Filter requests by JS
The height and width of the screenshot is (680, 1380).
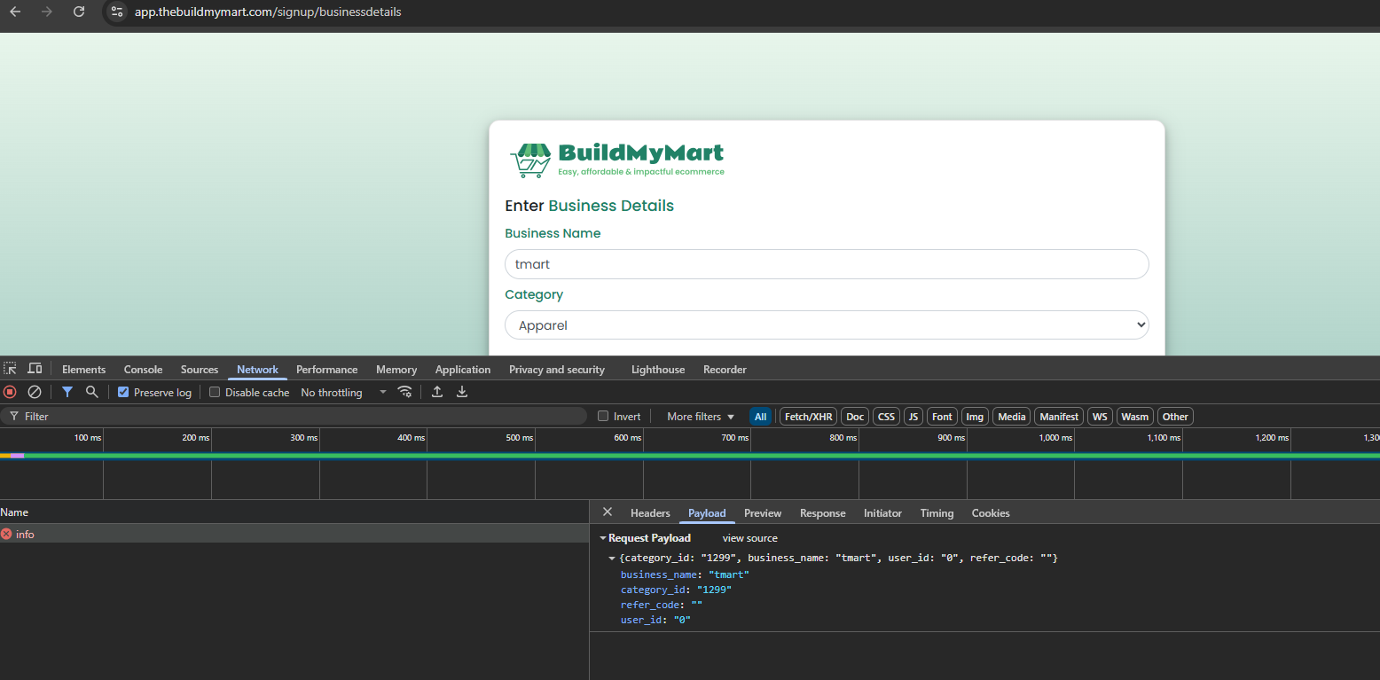click(x=913, y=417)
